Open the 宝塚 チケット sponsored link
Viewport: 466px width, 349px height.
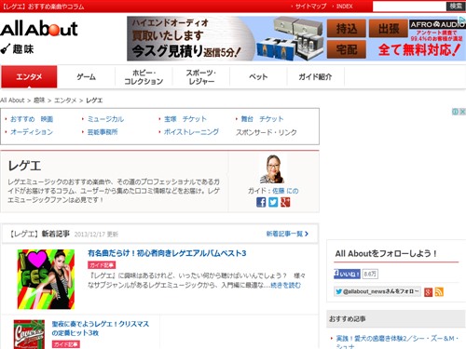coord(185,119)
